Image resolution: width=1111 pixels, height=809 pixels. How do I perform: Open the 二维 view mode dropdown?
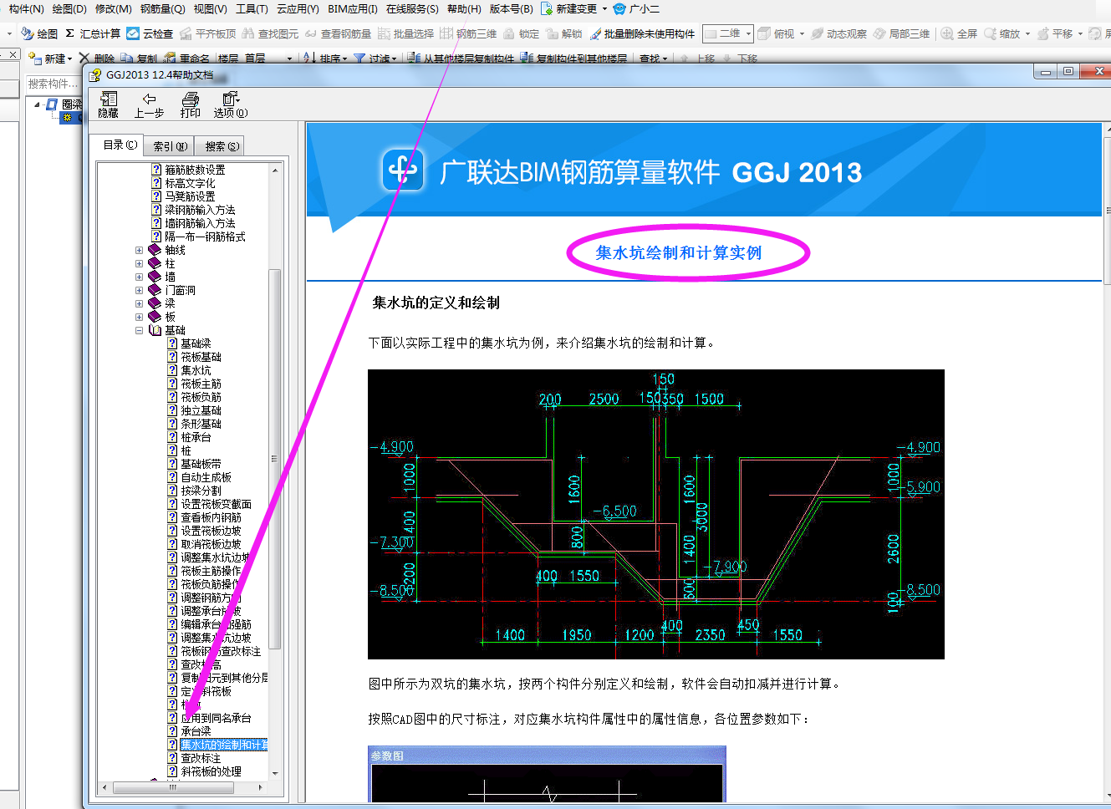(748, 33)
